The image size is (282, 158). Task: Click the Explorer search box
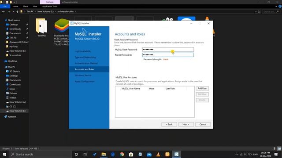coord(271,12)
